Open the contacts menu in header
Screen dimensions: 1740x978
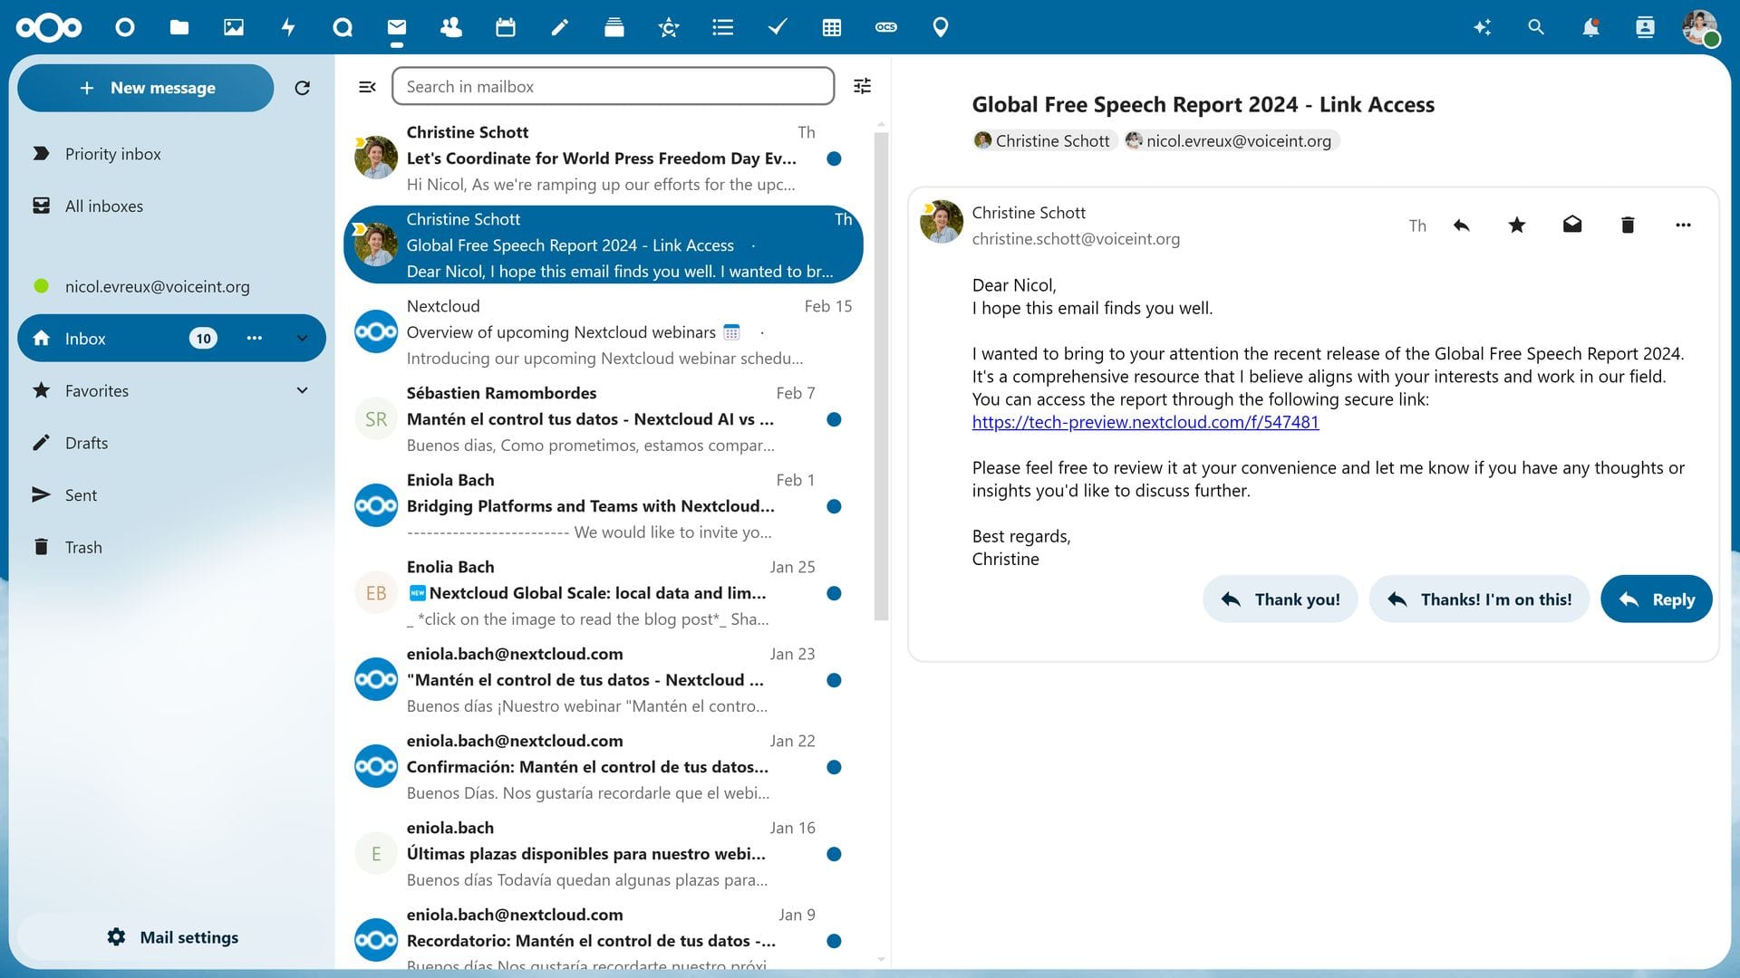point(1645,27)
